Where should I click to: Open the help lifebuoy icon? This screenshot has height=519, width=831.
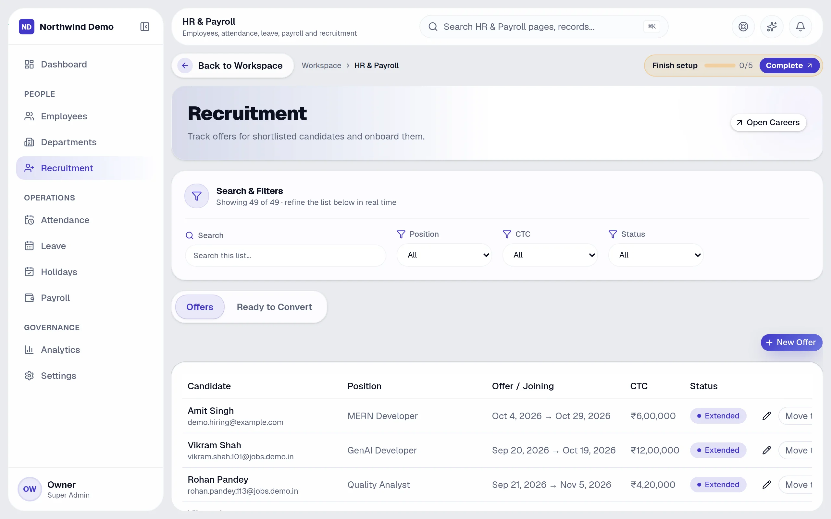click(x=743, y=26)
